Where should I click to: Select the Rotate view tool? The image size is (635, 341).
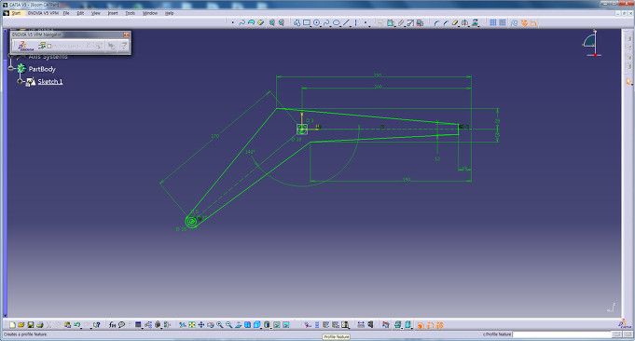(x=211, y=325)
